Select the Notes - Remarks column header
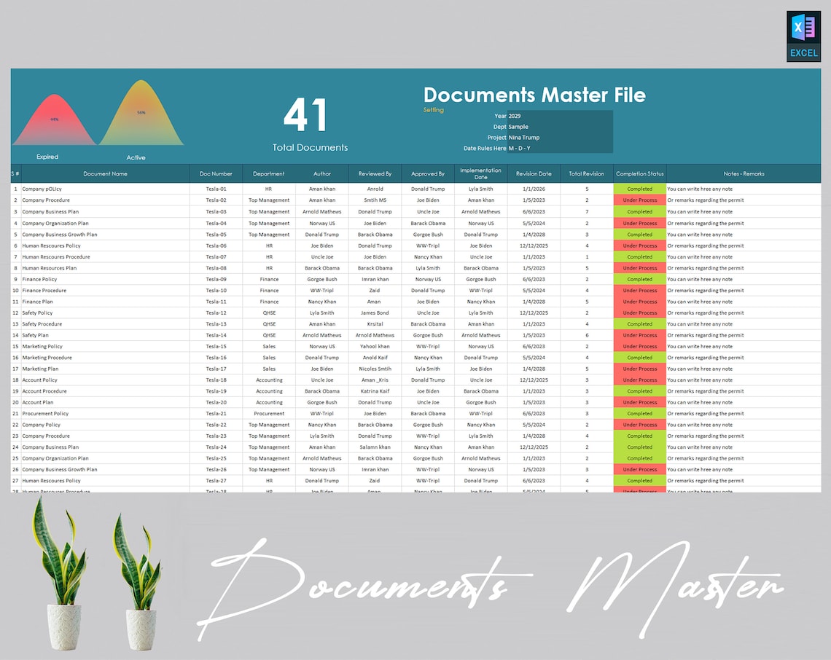Screen dimensions: 831x660 pyautogui.click(x=744, y=173)
